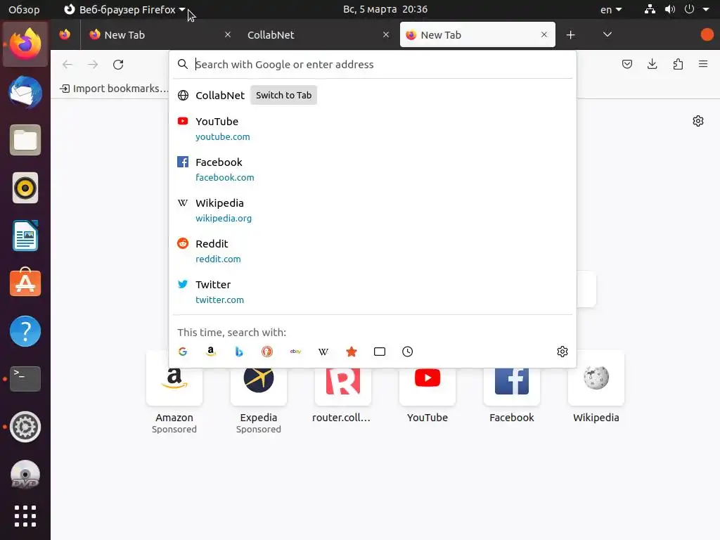Click the volume indicator icon
Image resolution: width=720 pixels, height=540 pixels.
point(670,9)
